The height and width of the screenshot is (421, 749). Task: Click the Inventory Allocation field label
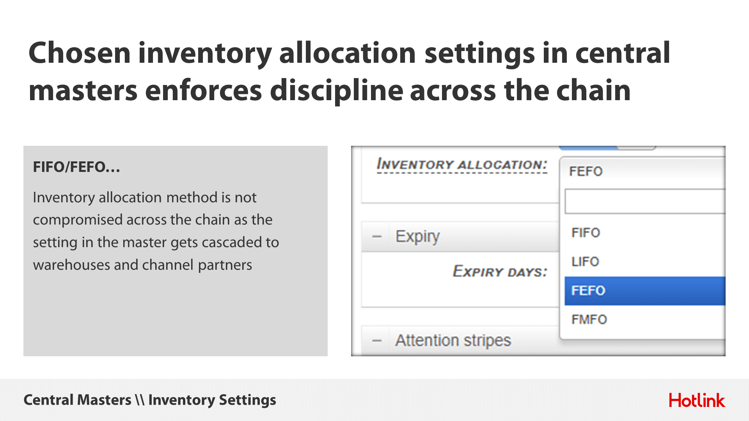462,165
